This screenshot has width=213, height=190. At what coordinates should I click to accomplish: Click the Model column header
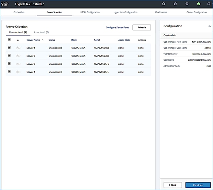tap(74, 40)
